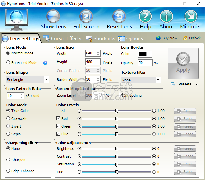Click the Show Lens icon
This screenshot has height=180, width=205.
point(53,16)
